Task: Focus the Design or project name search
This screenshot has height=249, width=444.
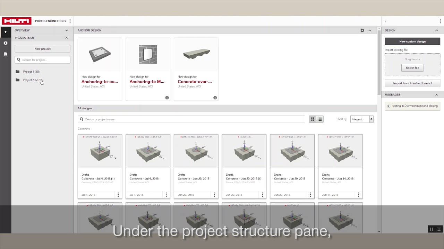Action: (191, 119)
